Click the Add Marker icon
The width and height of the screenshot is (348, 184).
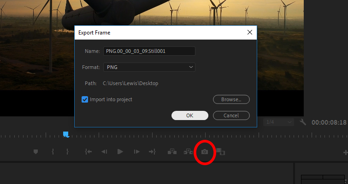pos(36,152)
